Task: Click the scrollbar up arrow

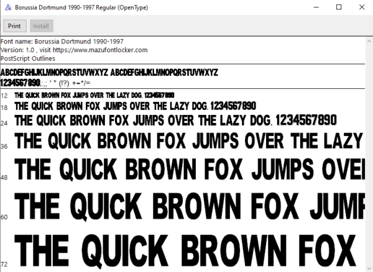Action: (369, 42)
